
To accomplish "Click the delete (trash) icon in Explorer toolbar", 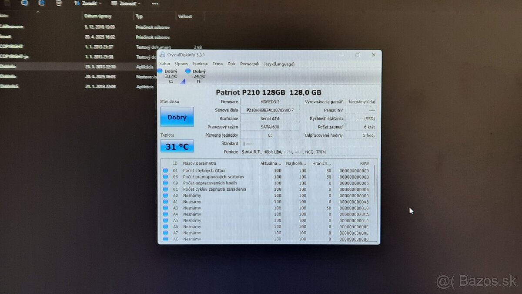I will point(58,3).
